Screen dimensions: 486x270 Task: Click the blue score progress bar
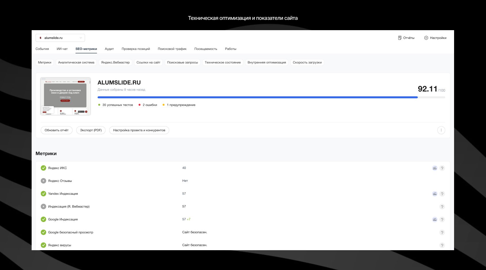coord(257,97)
